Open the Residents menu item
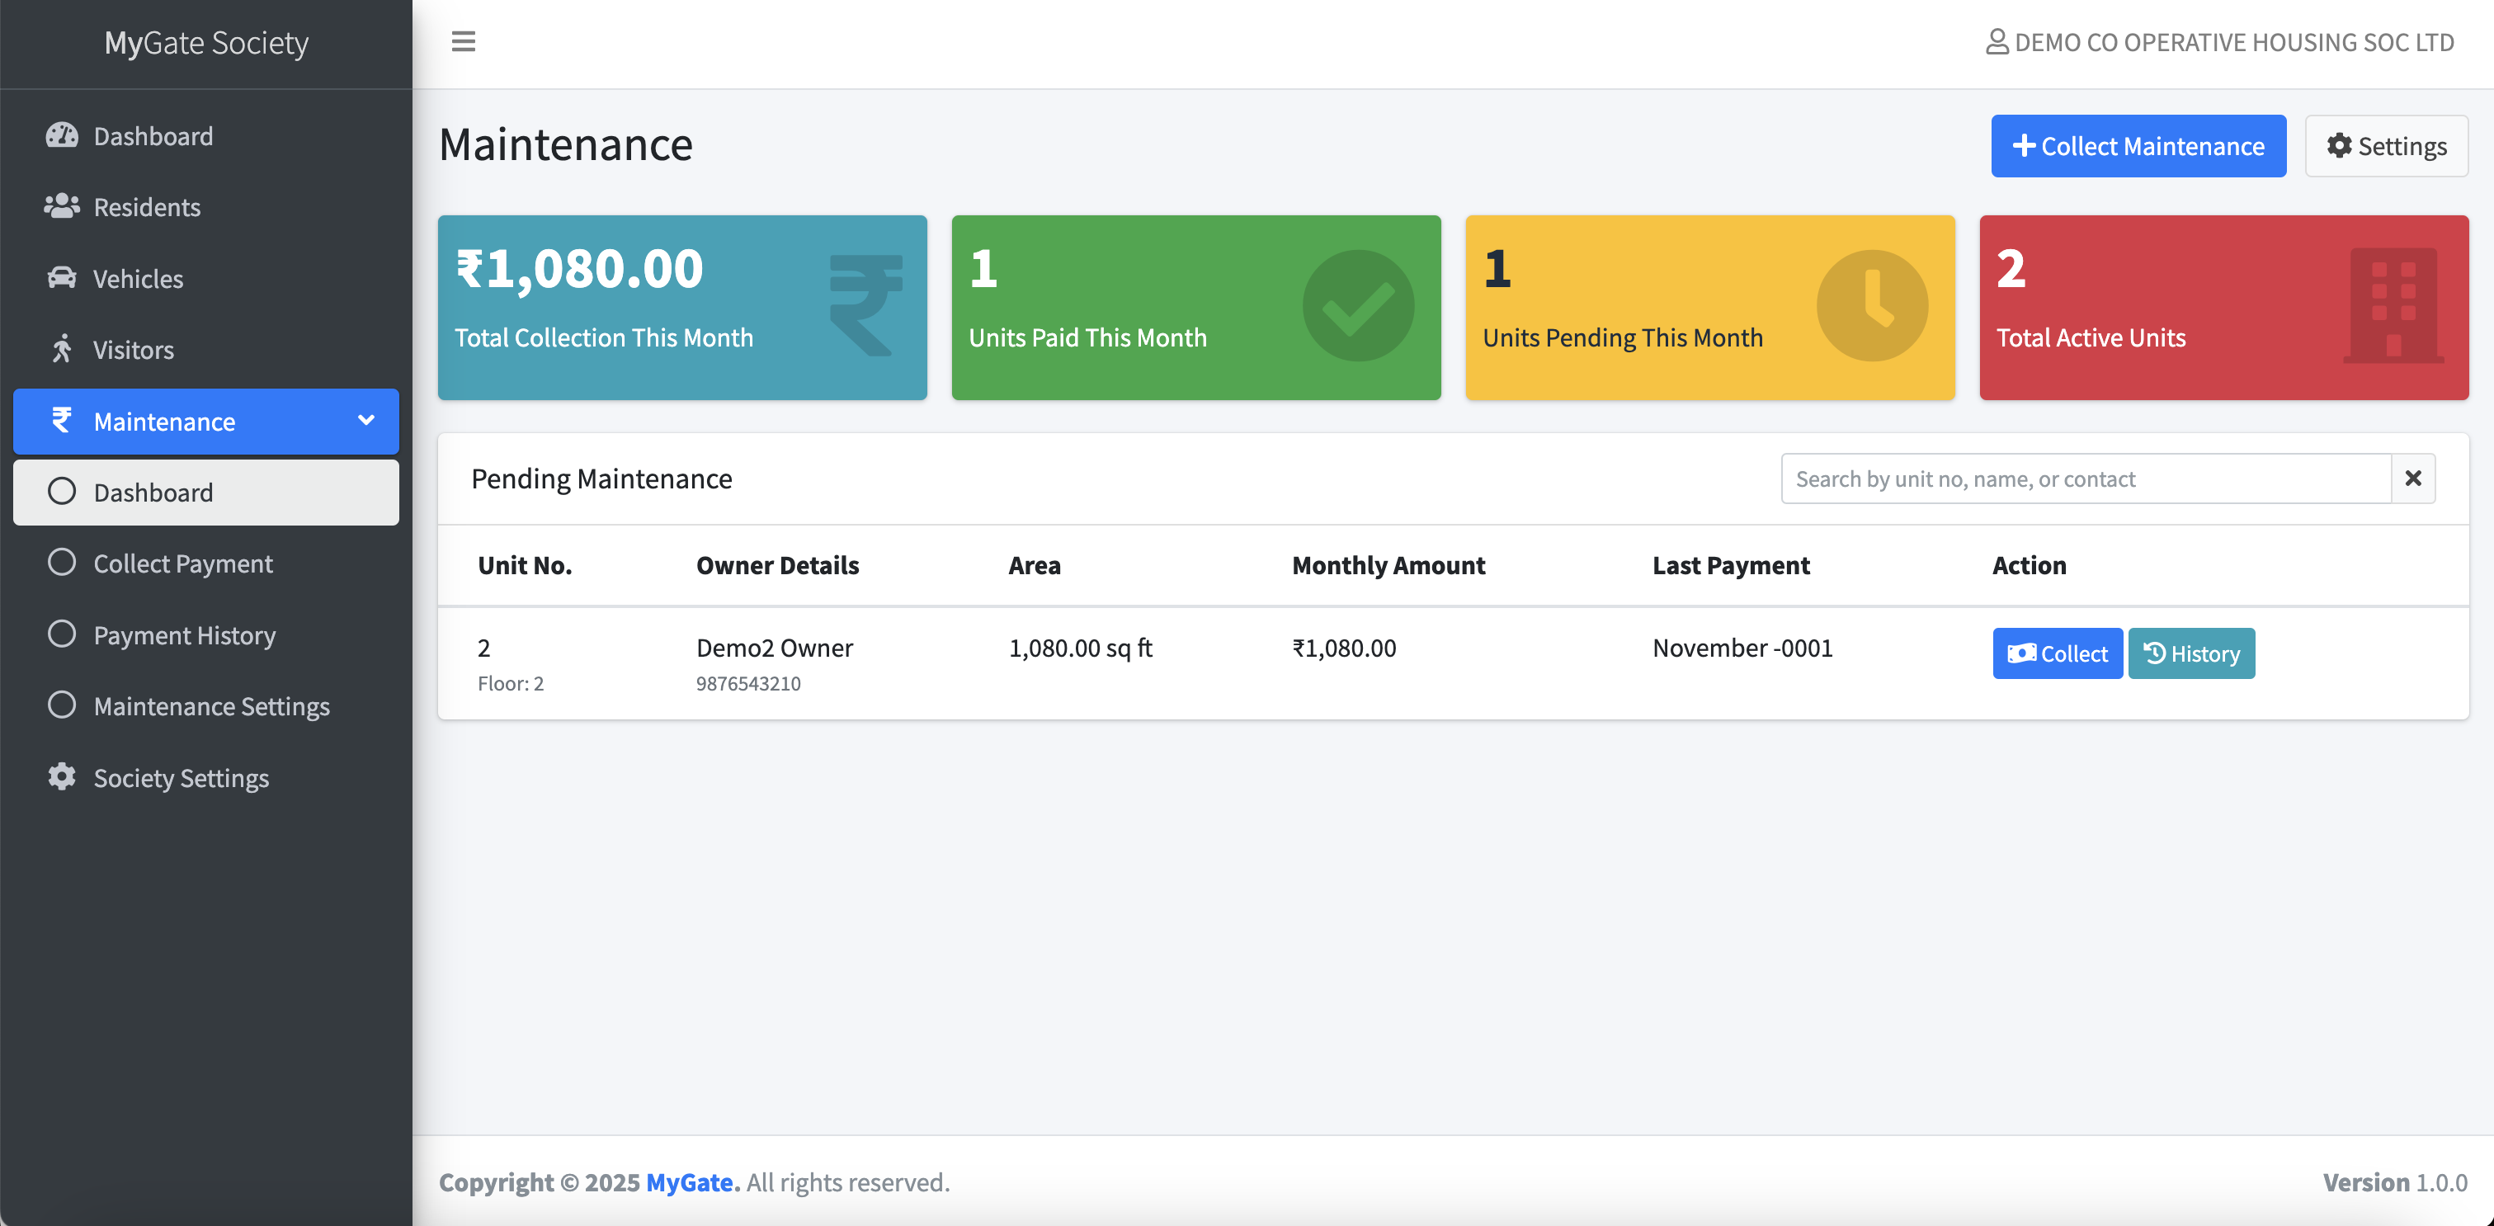The height and width of the screenshot is (1226, 2494). (206, 206)
